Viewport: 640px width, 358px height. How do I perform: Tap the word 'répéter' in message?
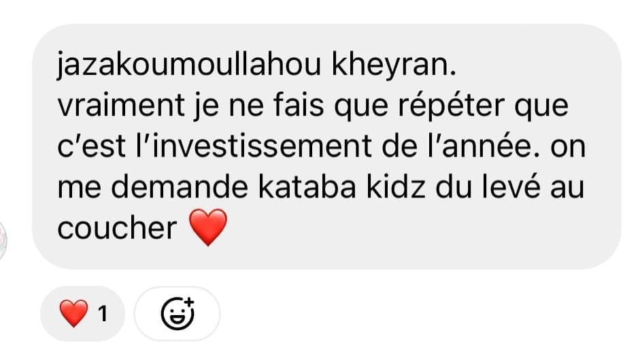click(452, 106)
